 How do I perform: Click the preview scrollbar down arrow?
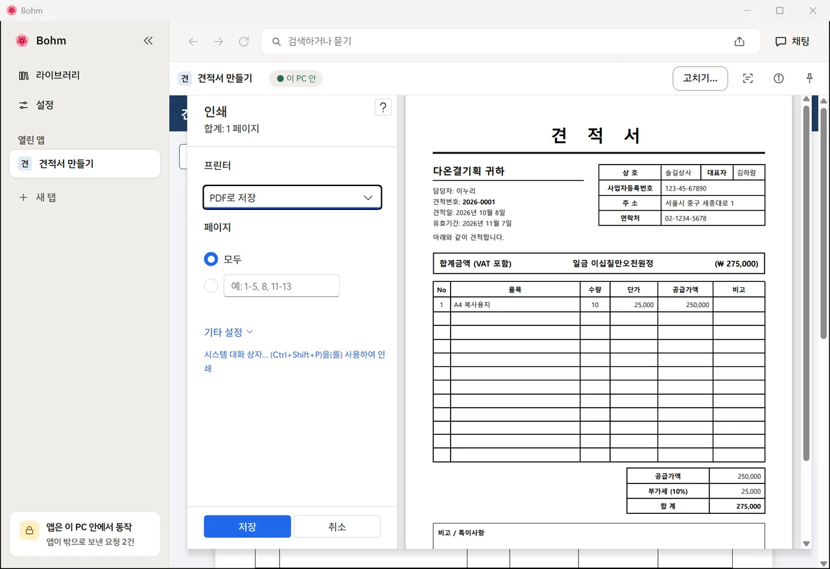806,544
